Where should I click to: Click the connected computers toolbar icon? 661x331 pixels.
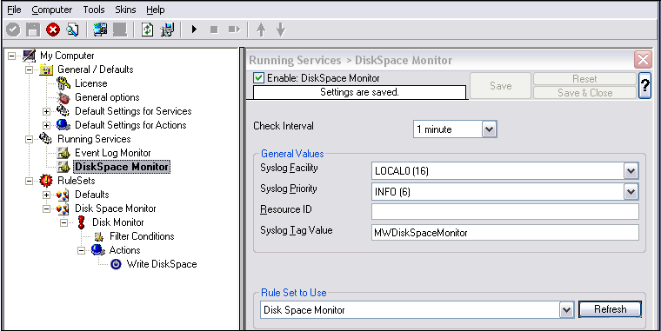coord(100,30)
